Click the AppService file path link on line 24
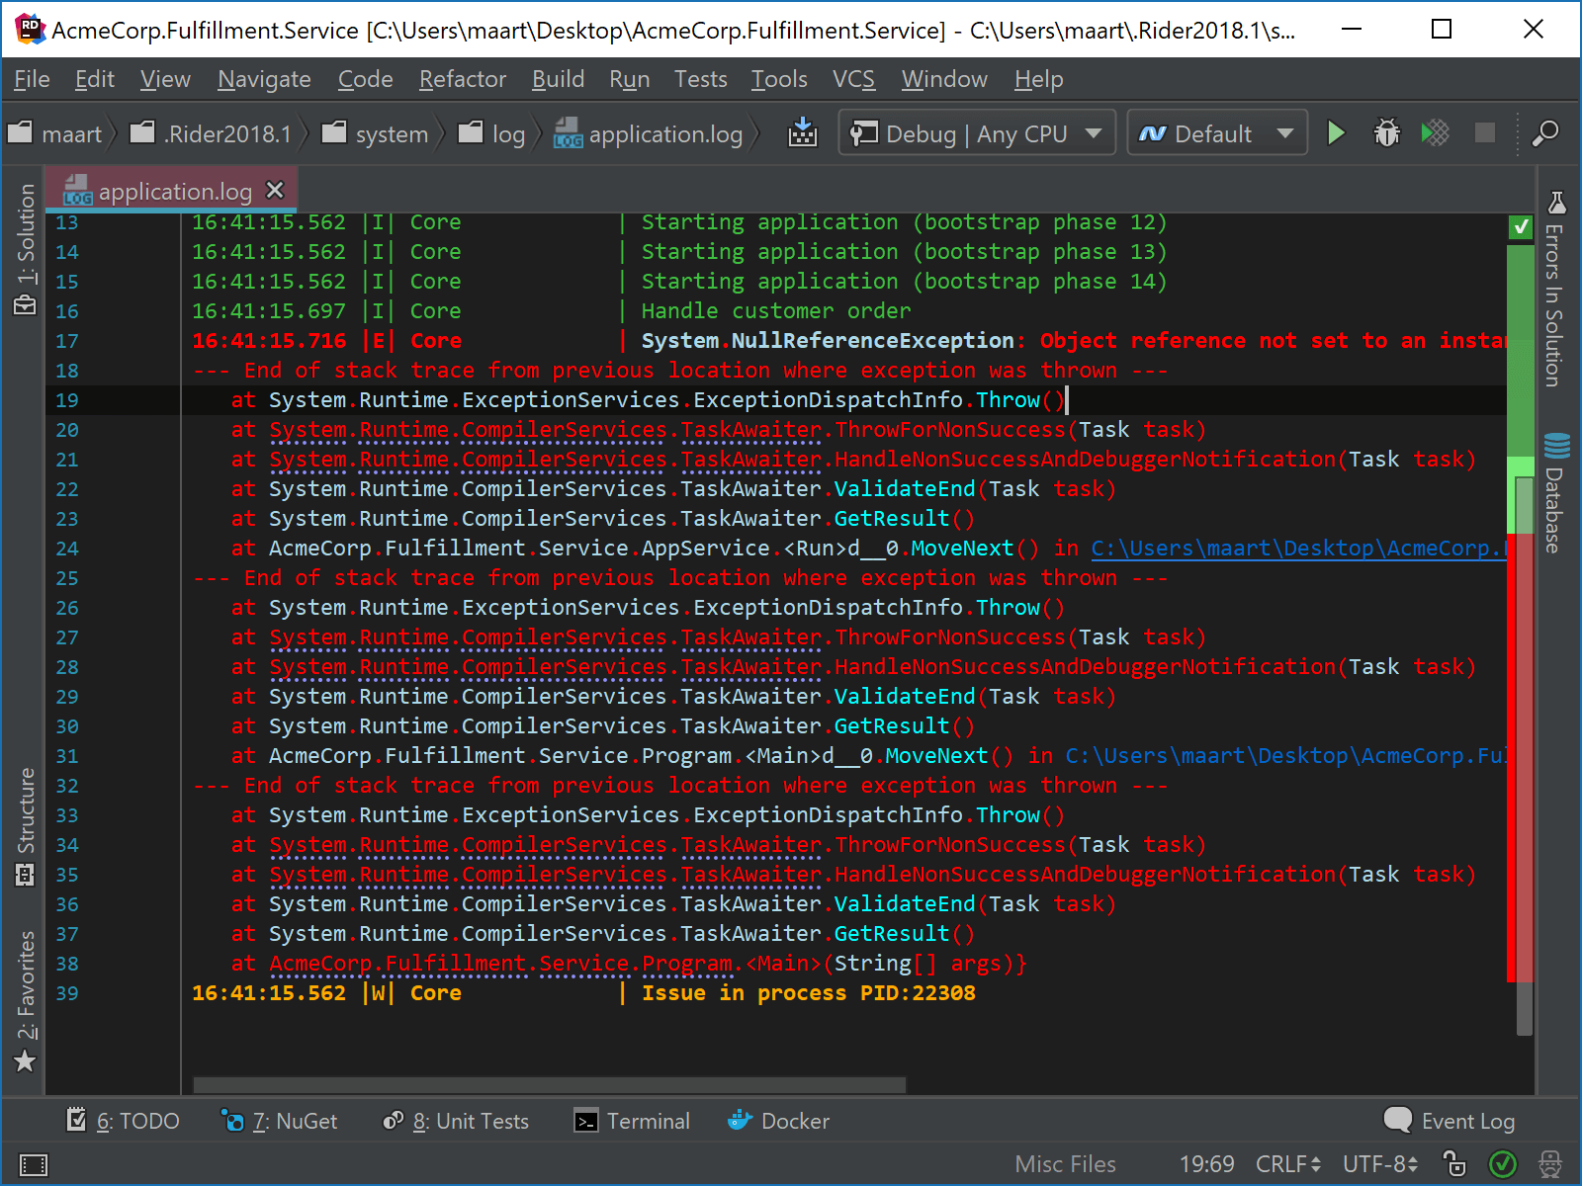 tap(1298, 549)
